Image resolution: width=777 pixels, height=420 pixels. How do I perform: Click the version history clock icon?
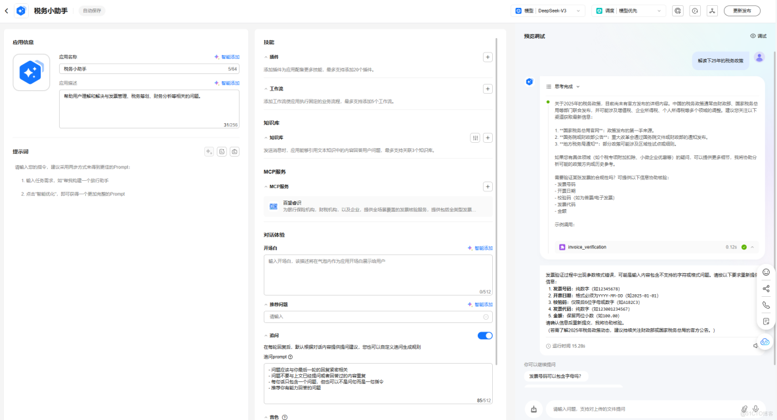tap(696, 10)
